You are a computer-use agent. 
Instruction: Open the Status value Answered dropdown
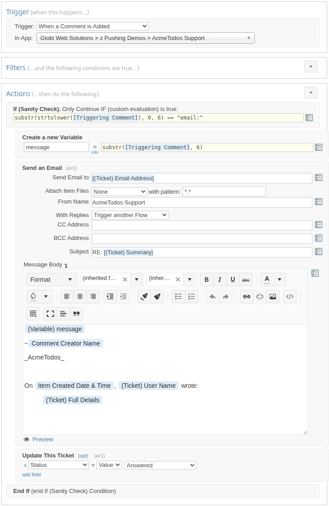point(160,466)
